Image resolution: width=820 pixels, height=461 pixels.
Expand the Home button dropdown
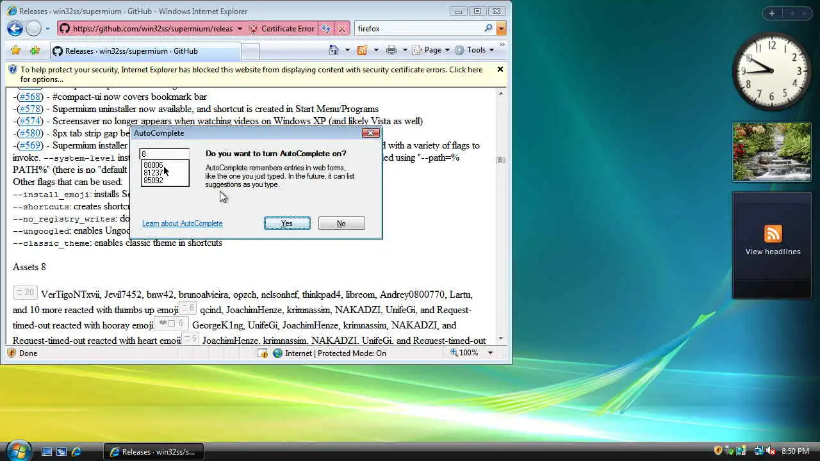[347, 50]
